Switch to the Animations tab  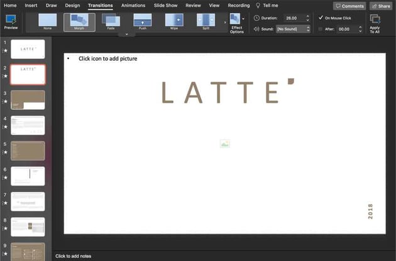pyautogui.click(x=133, y=5)
